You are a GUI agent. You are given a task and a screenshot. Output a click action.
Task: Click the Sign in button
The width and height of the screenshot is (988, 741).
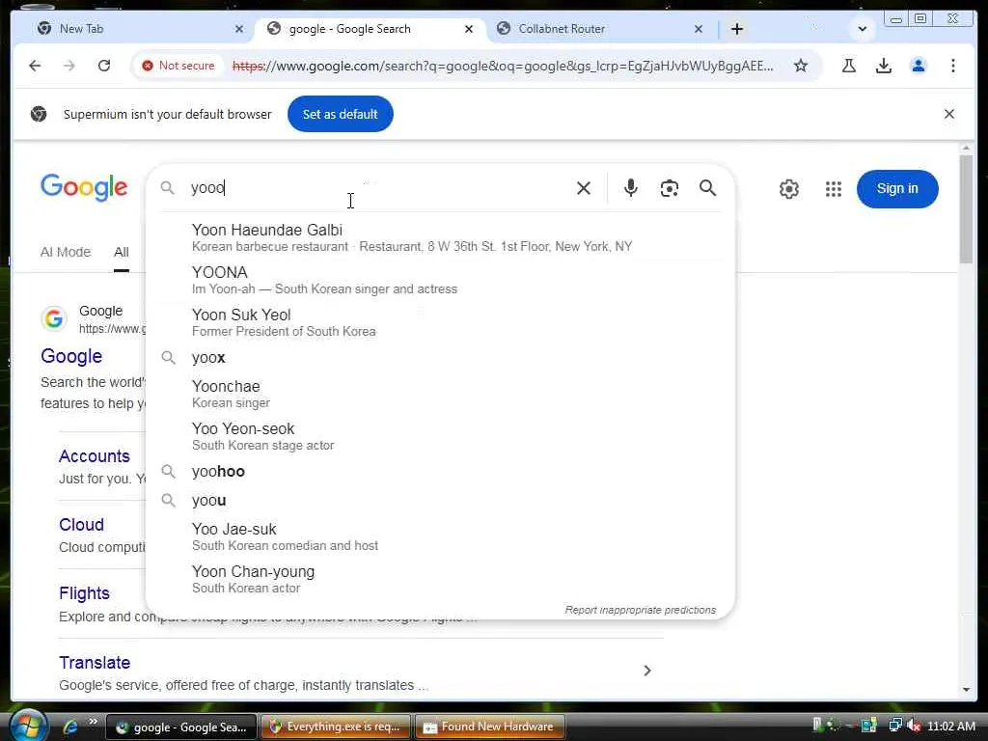tap(897, 188)
